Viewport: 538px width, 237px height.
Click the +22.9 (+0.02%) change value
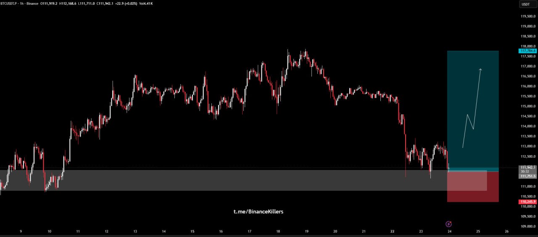[126, 3]
